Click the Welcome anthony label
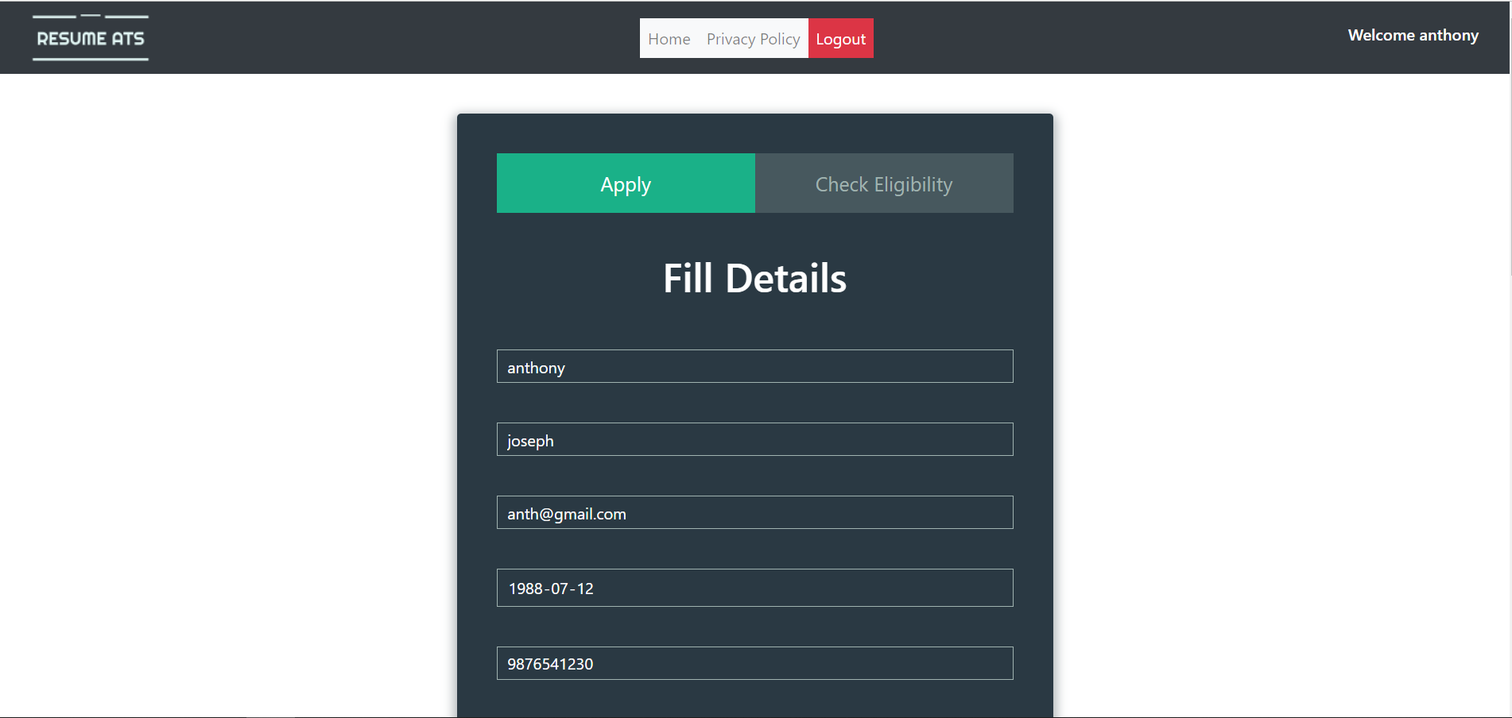Viewport: 1512px width, 718px height. 1413,35
